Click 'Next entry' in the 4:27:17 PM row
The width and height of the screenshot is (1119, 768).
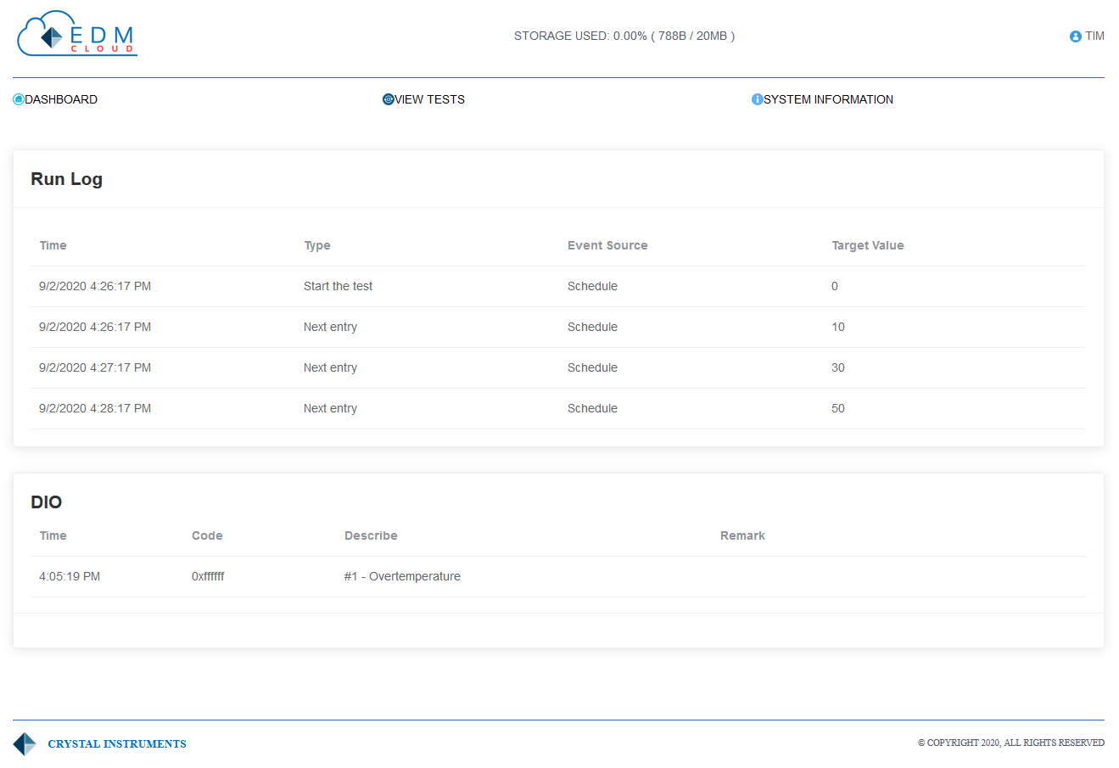[x=330, y=367]
